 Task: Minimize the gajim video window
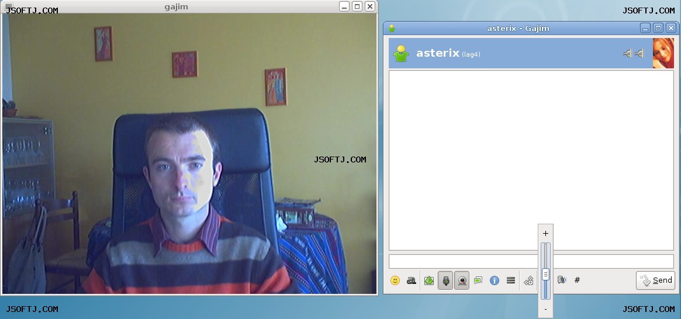(344, 6)
